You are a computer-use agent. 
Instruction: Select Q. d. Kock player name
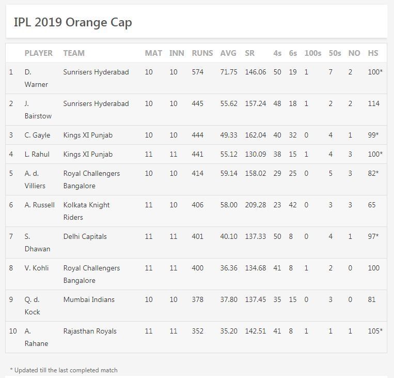[x=32, y=306]
